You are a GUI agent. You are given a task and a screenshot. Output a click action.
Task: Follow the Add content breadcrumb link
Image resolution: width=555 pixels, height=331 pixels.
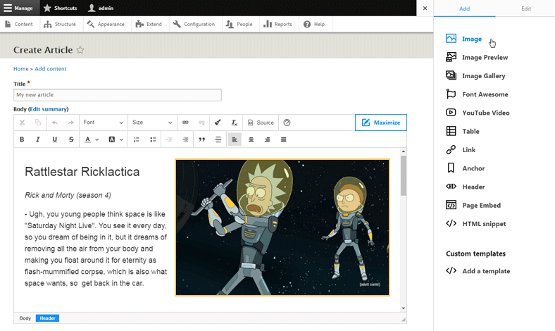point(51,69)
